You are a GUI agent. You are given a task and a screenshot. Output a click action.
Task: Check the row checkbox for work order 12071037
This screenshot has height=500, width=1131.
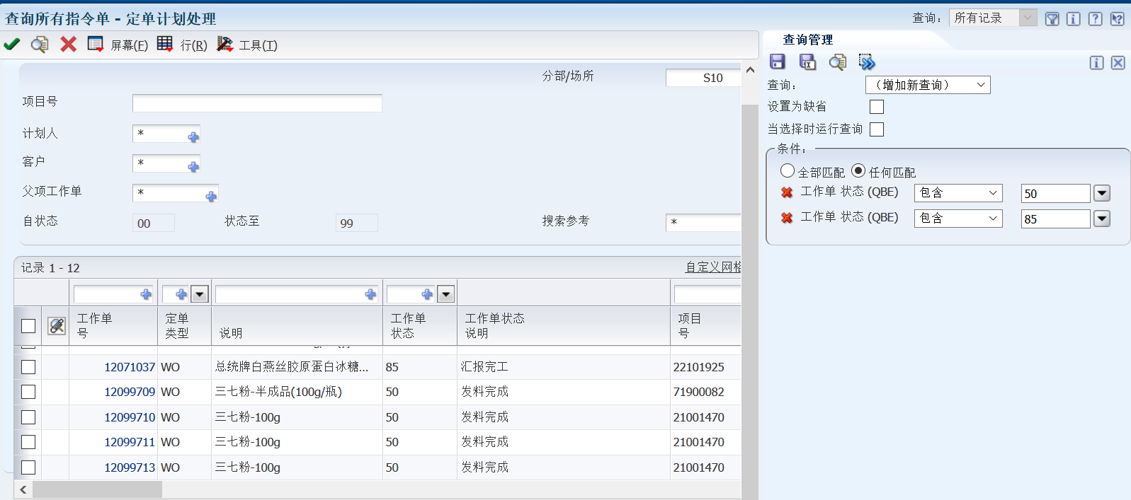point(28,367)
